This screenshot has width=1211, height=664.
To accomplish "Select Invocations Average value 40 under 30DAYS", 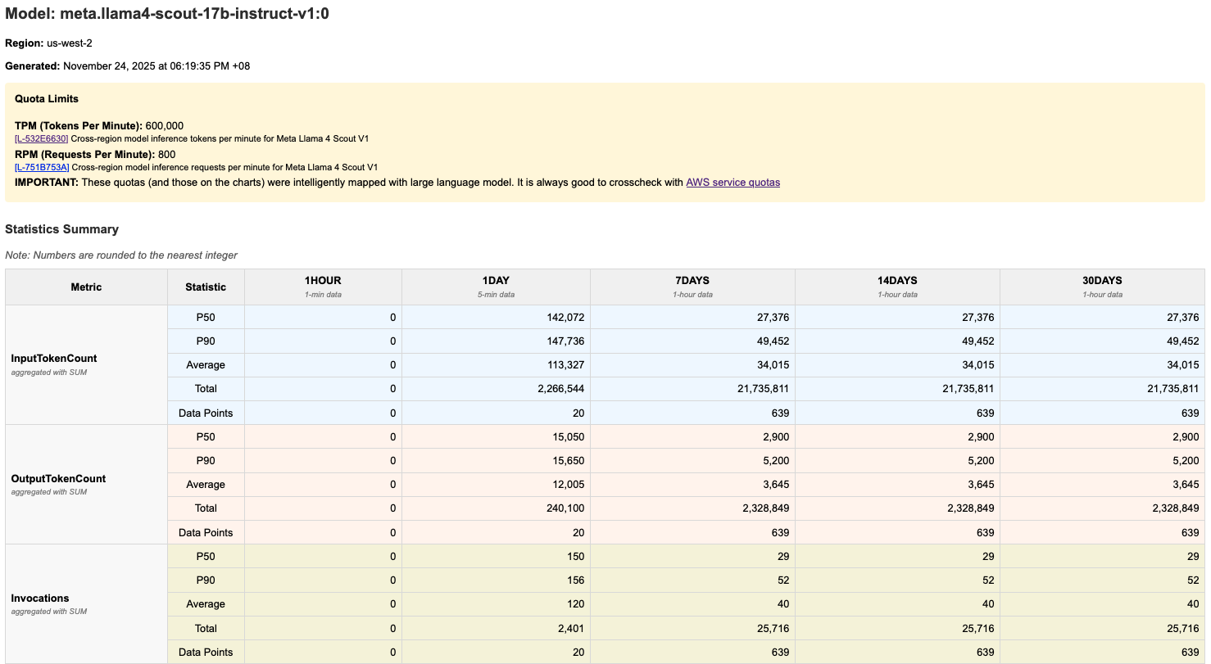I will (1193, 604).
